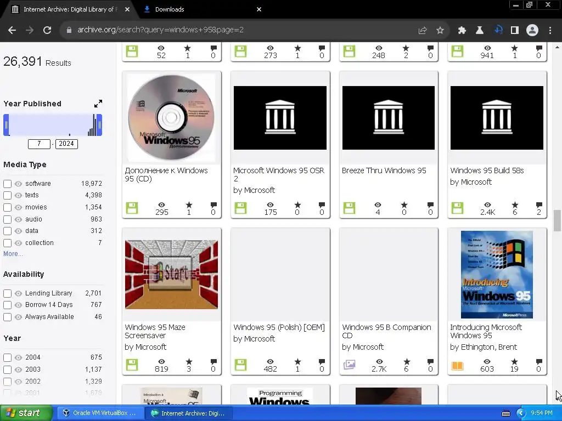Check the texts media type checkbox

(7, 196)
